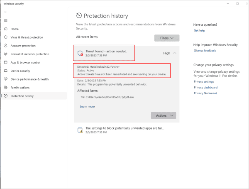Open the Actions dropdown

pos(164,115)
